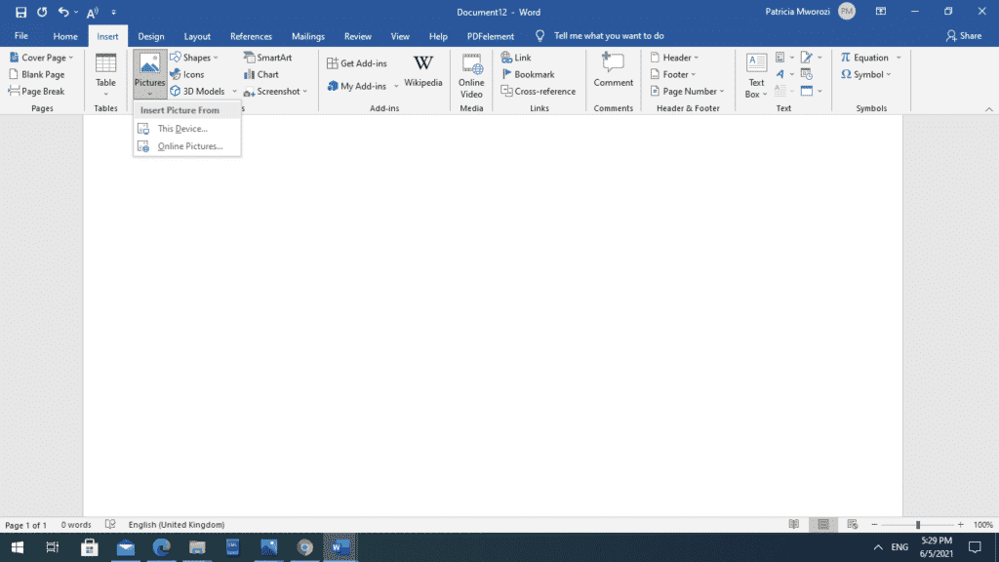Insert an Online Video
The image size is (999, 562).
tap(471, 75)
